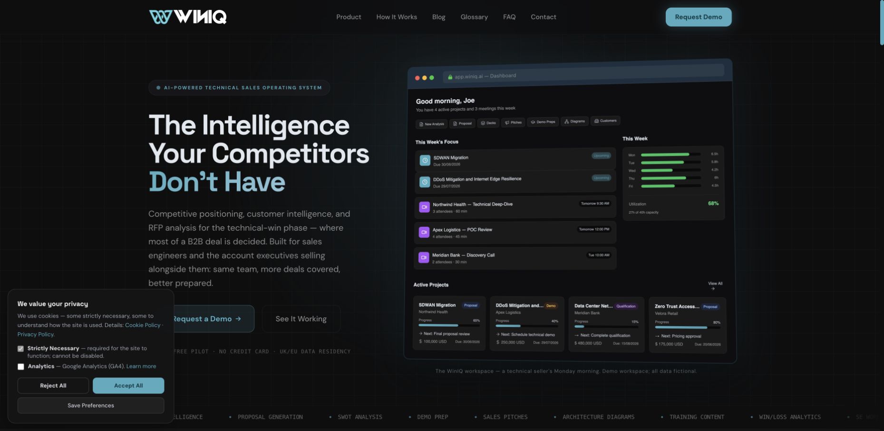Click the Zero Trust Access project progress bar
The height and width of the screenshot is (431, 884).
pos(688,328)
